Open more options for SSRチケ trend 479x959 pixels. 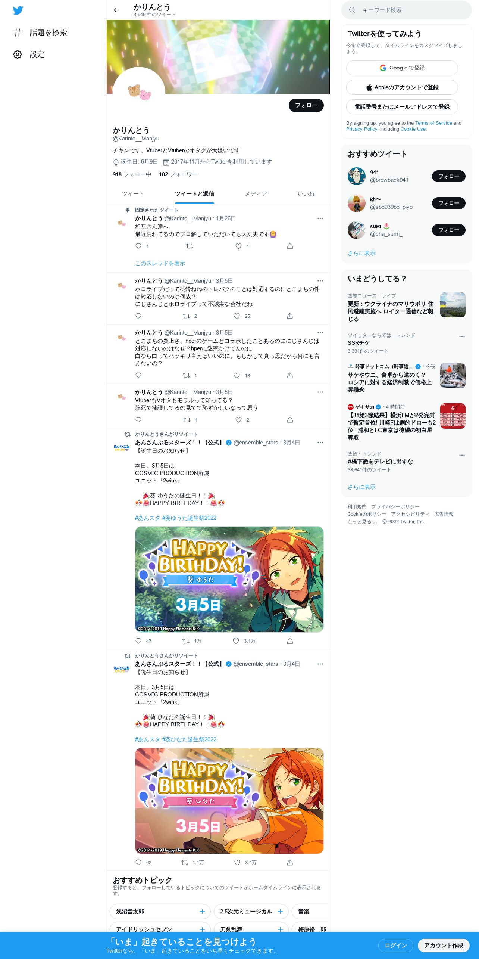[462, 336]
